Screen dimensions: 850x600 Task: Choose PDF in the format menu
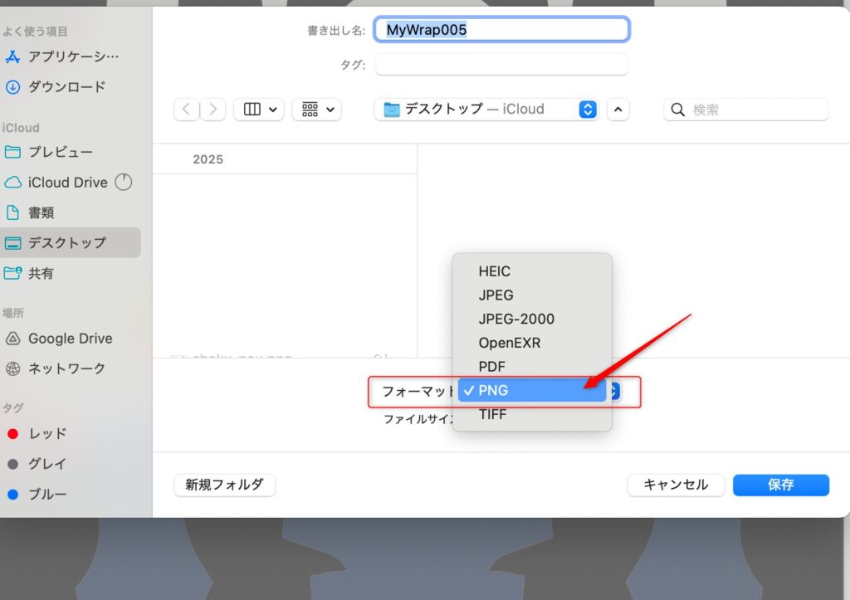[492, 366]
